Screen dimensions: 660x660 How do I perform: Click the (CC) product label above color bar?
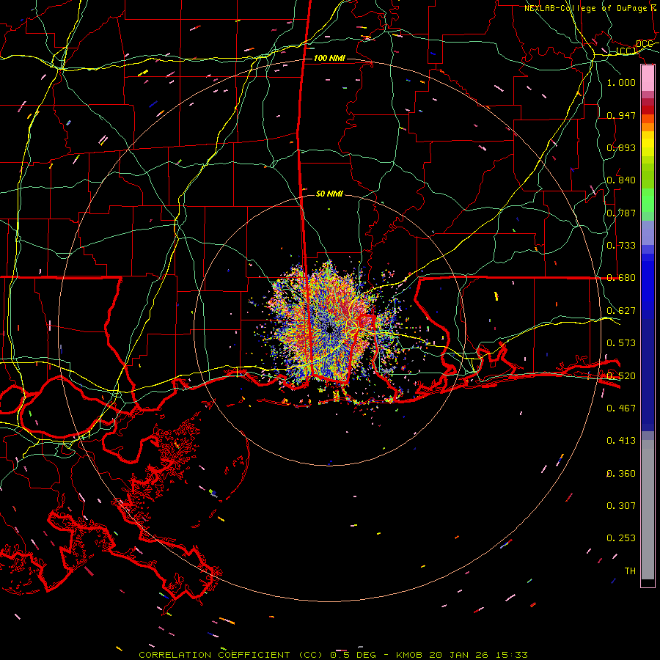[x=626, y=51]
